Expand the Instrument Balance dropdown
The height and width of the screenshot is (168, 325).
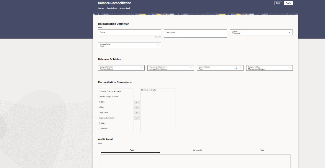(171, 68)
